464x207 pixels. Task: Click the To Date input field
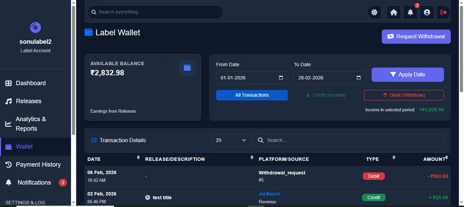coord(330,78)
